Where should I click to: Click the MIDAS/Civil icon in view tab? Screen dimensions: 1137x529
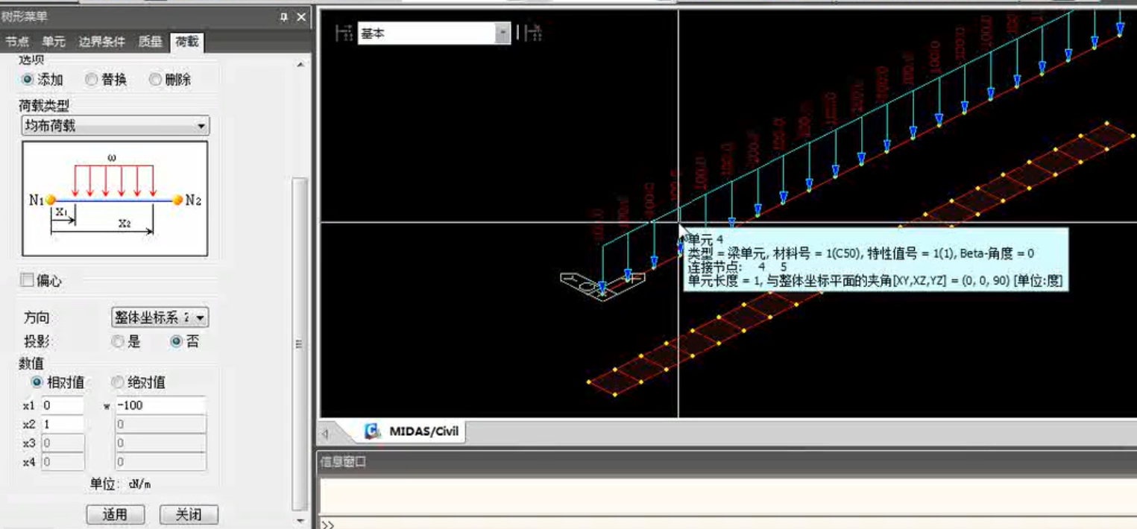372,431
